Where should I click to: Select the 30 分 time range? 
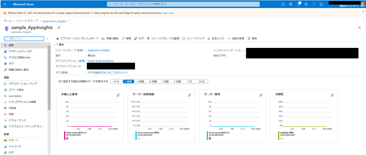(116, 82)
